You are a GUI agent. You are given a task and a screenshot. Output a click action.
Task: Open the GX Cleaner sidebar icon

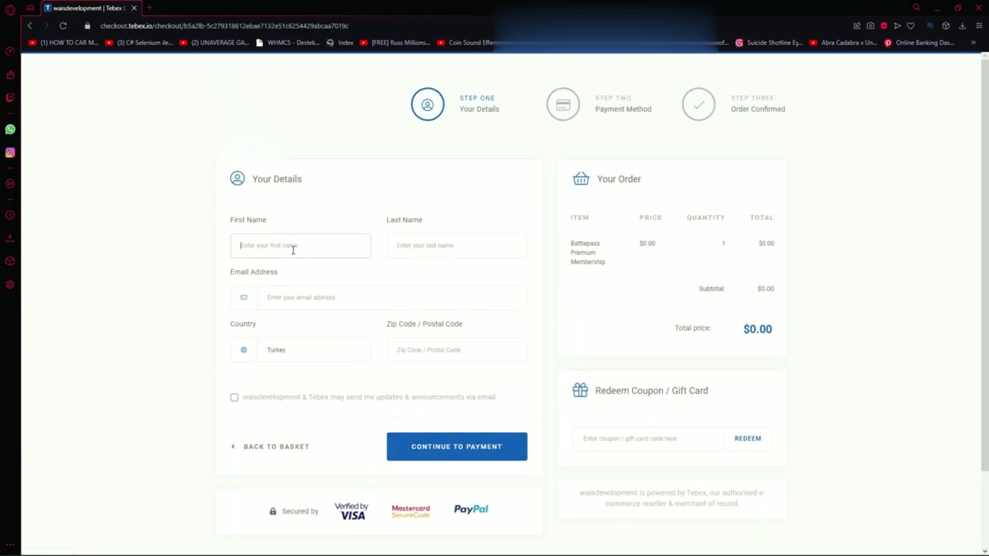10,75
